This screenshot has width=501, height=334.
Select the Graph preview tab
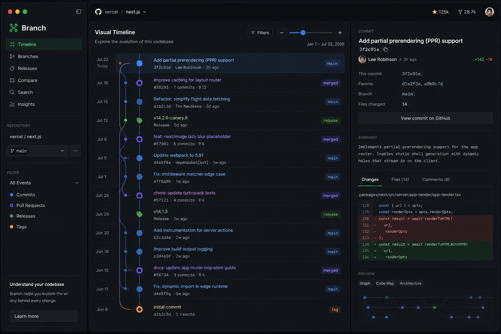click(365, 283)
